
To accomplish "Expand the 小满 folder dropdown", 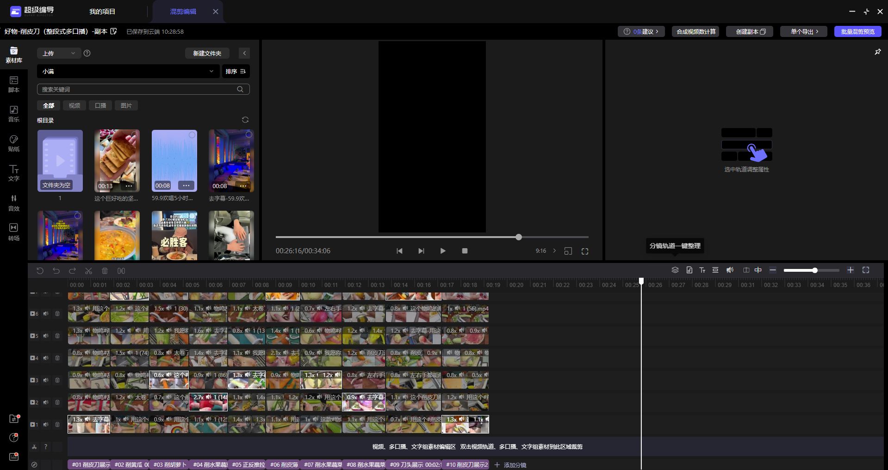I will [x=127, y=71].
